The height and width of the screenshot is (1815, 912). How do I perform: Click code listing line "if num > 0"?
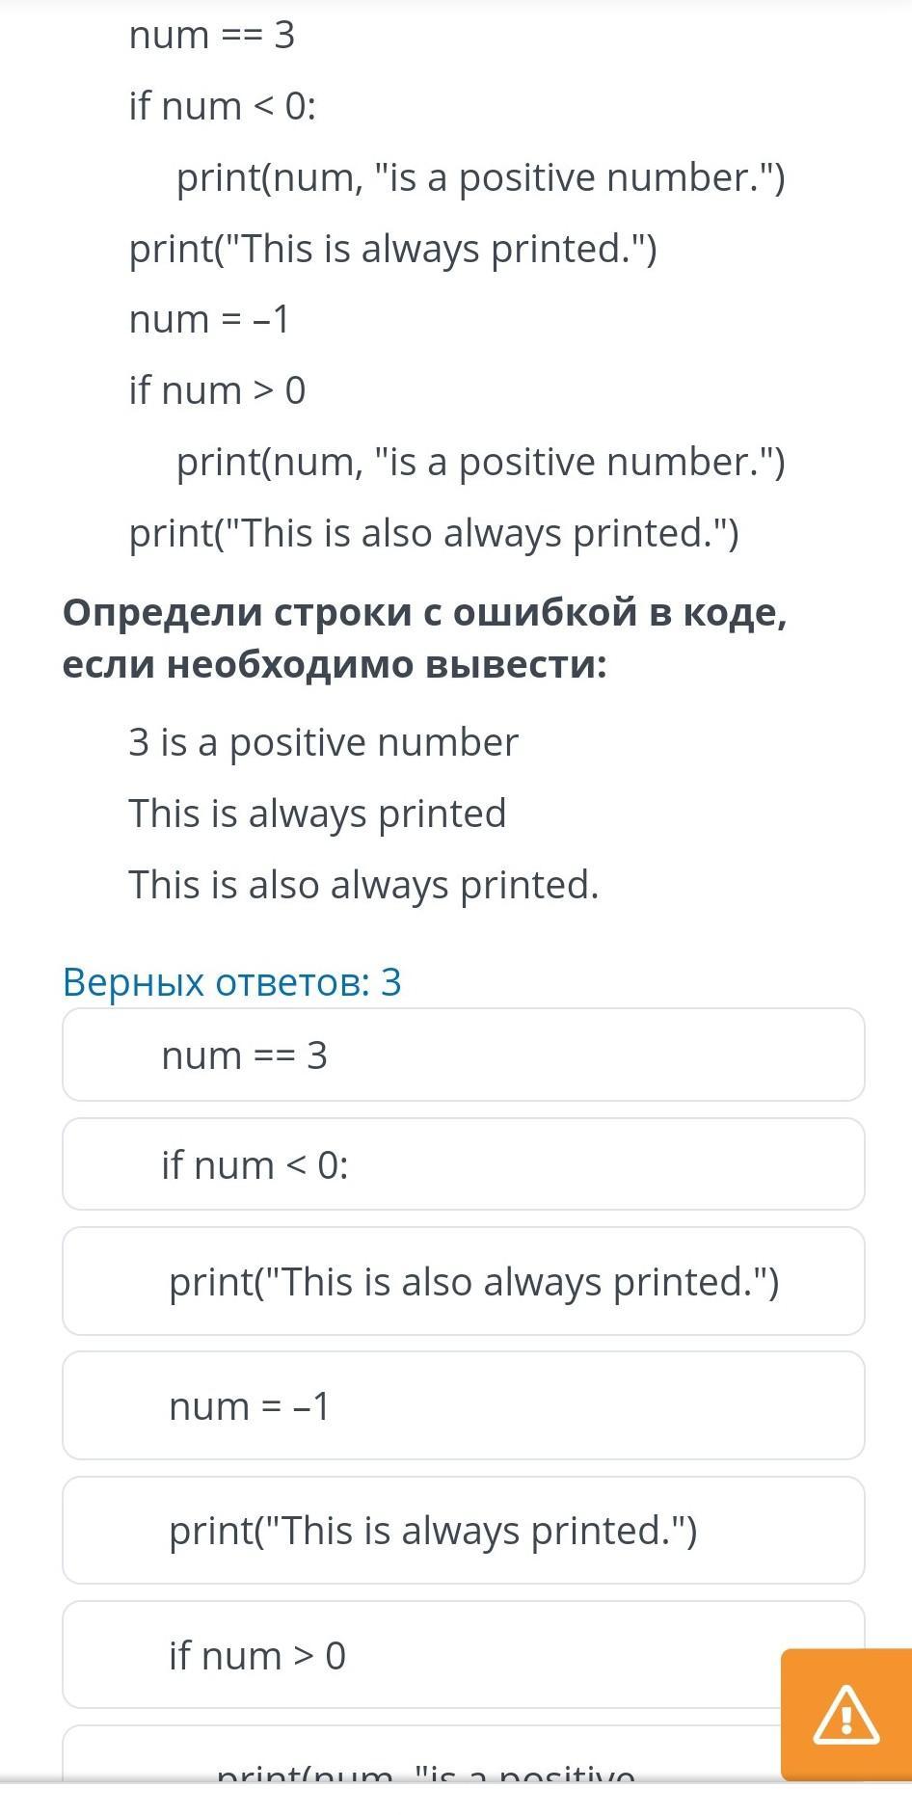217,390
